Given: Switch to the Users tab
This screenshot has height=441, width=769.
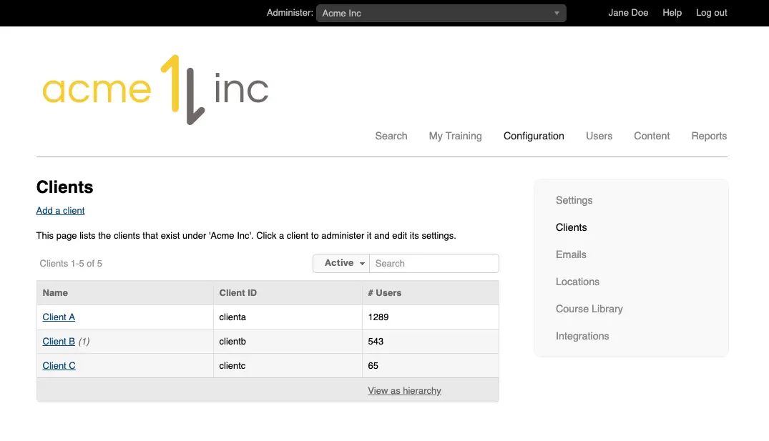Looking at the screenshot, I should tap(599, 136).
